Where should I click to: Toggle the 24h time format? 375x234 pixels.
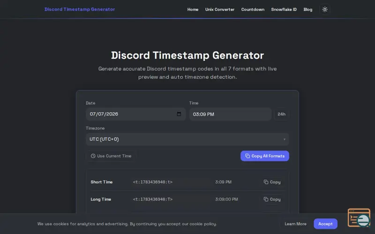281,114
